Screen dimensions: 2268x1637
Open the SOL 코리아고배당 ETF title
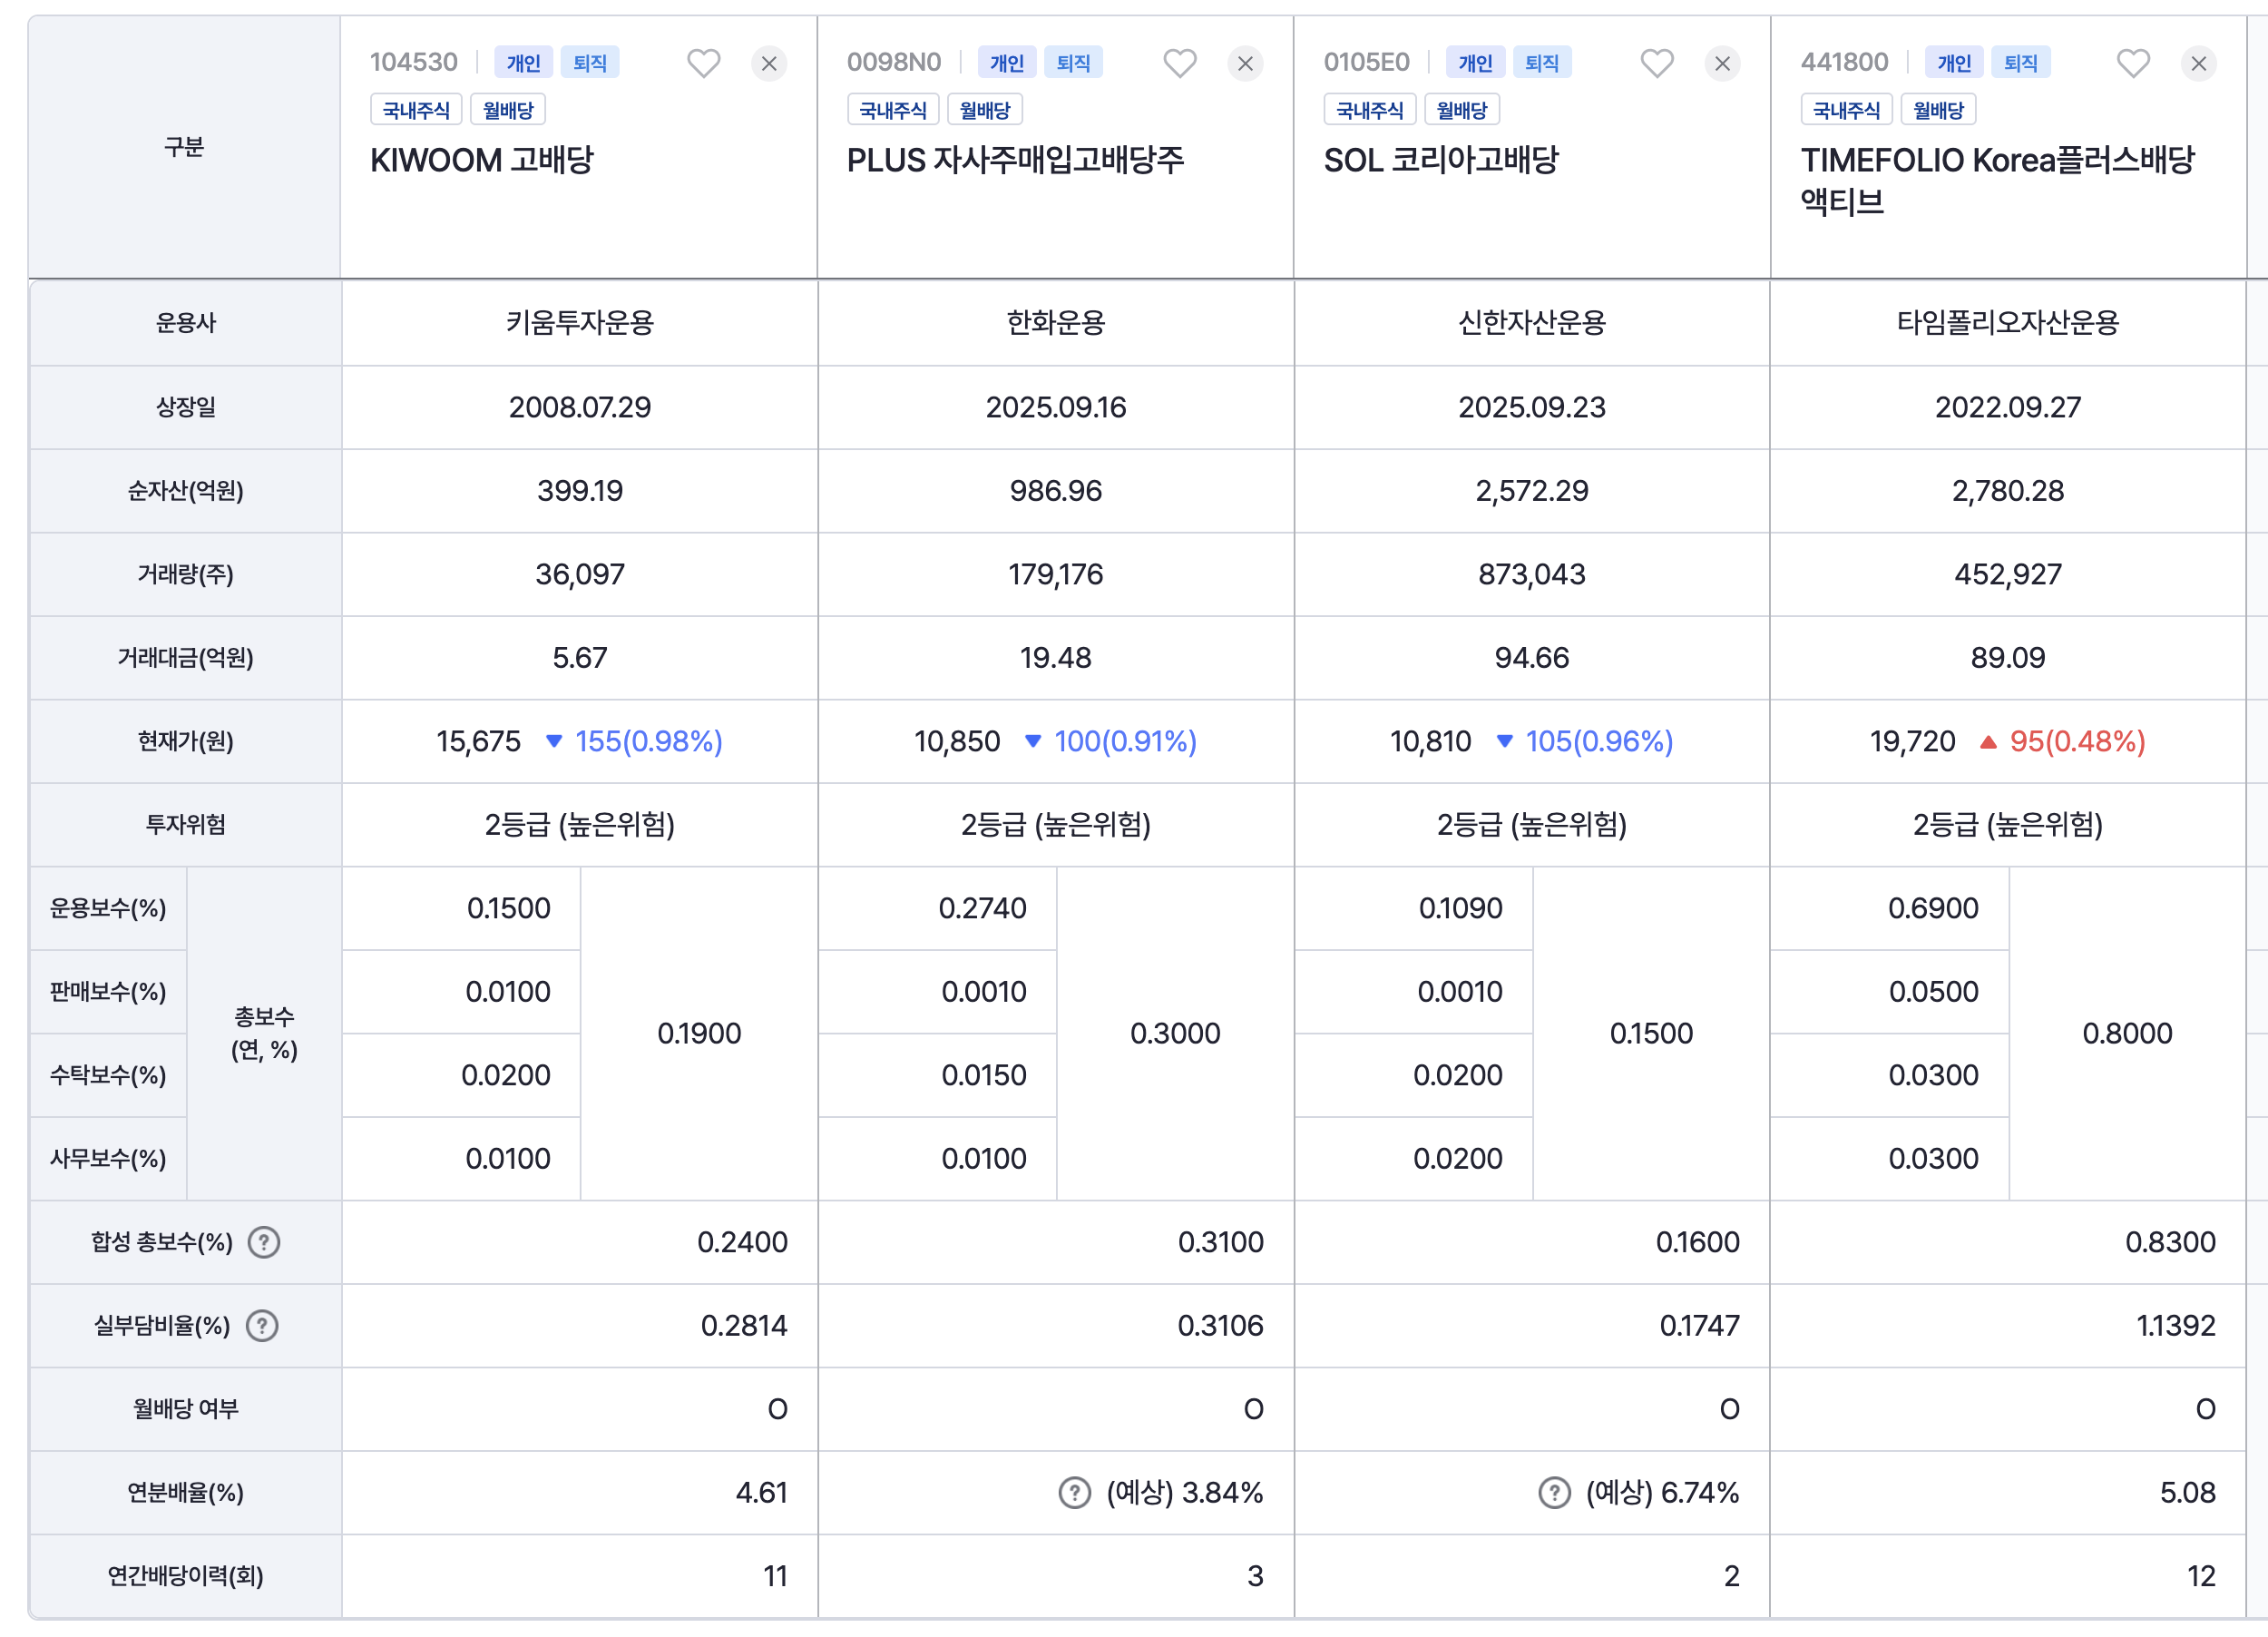(x=1441, y=160)
